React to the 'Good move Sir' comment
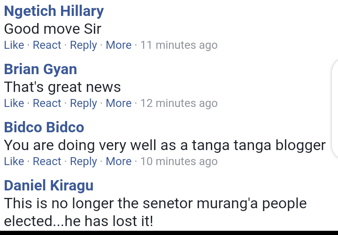338x235 pixels. coord(47,45)
